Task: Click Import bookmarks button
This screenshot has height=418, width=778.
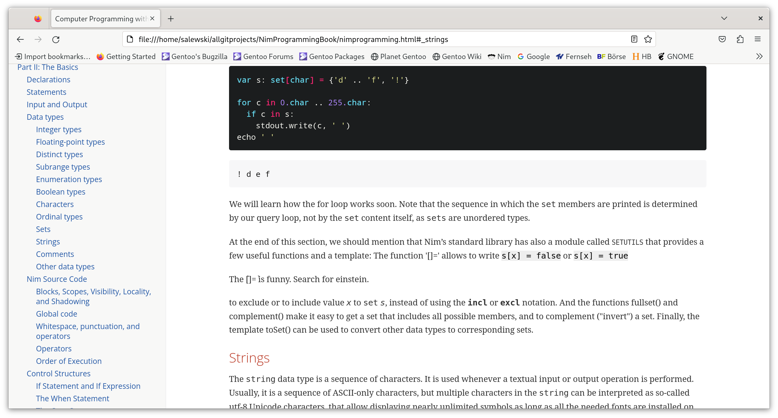Action: [53, 56]
